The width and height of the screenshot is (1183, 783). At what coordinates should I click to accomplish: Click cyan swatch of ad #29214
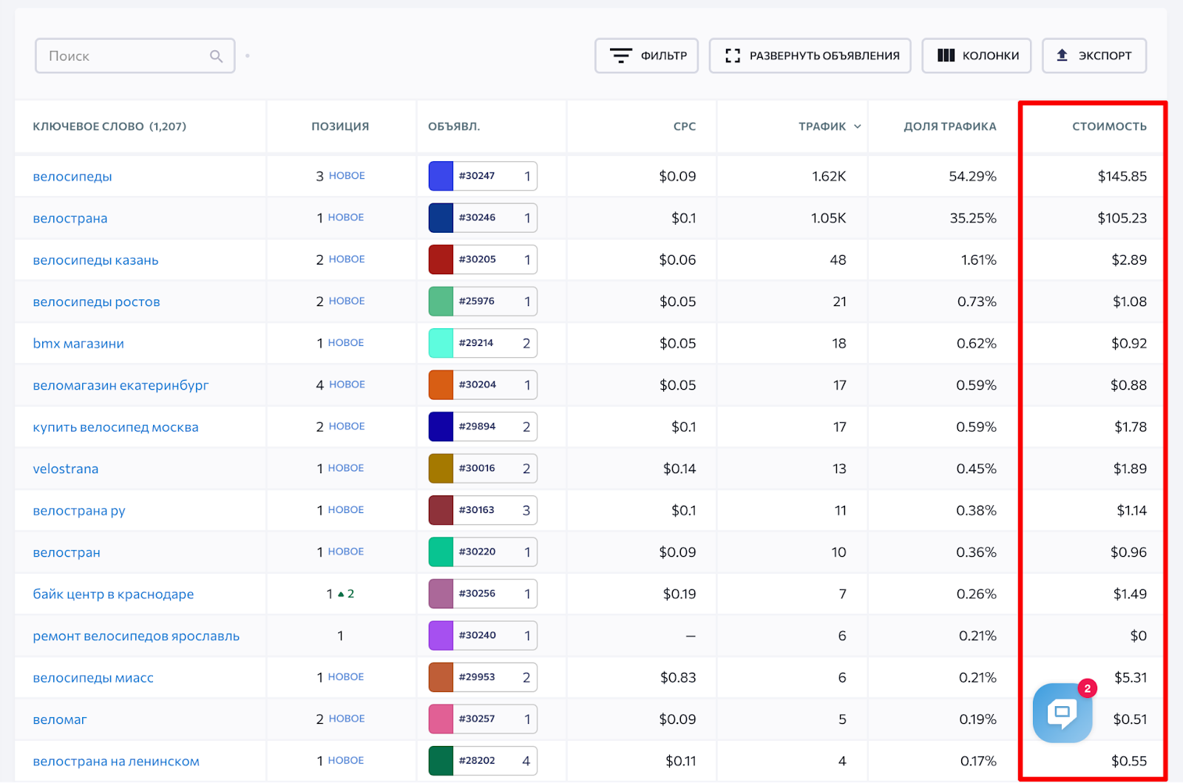[441, 343]
